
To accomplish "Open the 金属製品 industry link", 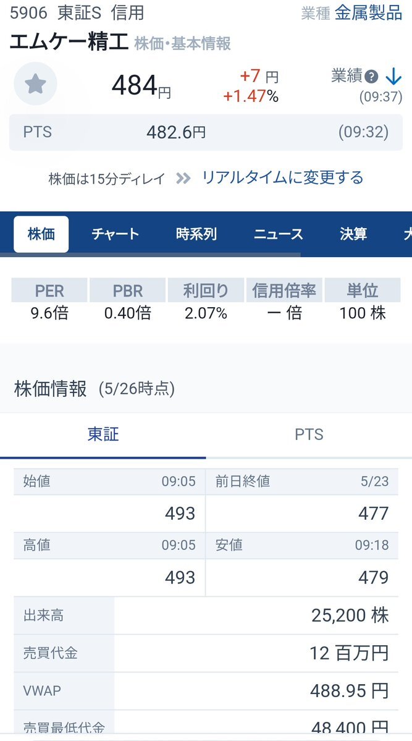I will click(369, 13).
